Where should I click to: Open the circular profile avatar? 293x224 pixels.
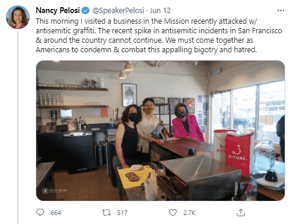click(x=18, y=17)
